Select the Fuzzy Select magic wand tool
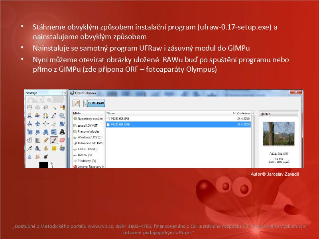The image size is (319, 239). (54, 107)
